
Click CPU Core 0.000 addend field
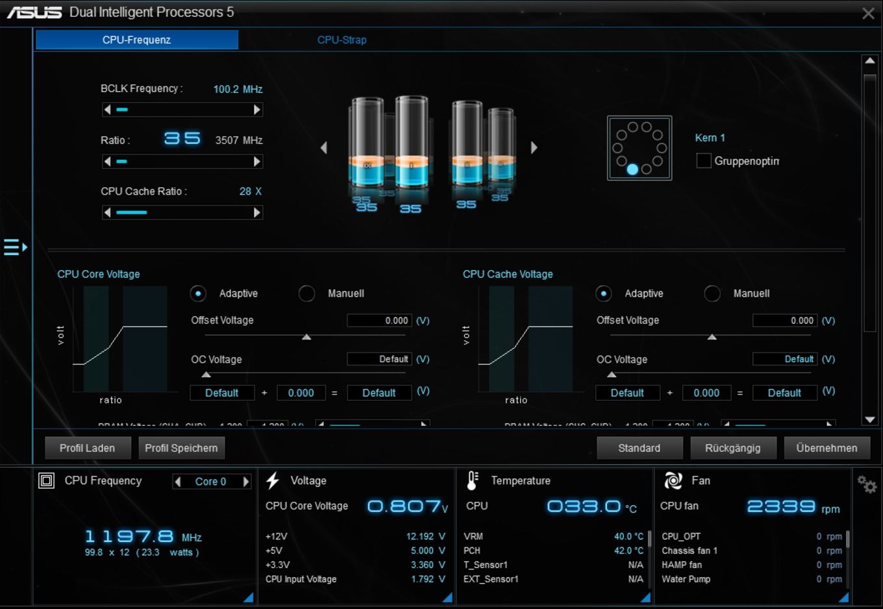(301, 393)
